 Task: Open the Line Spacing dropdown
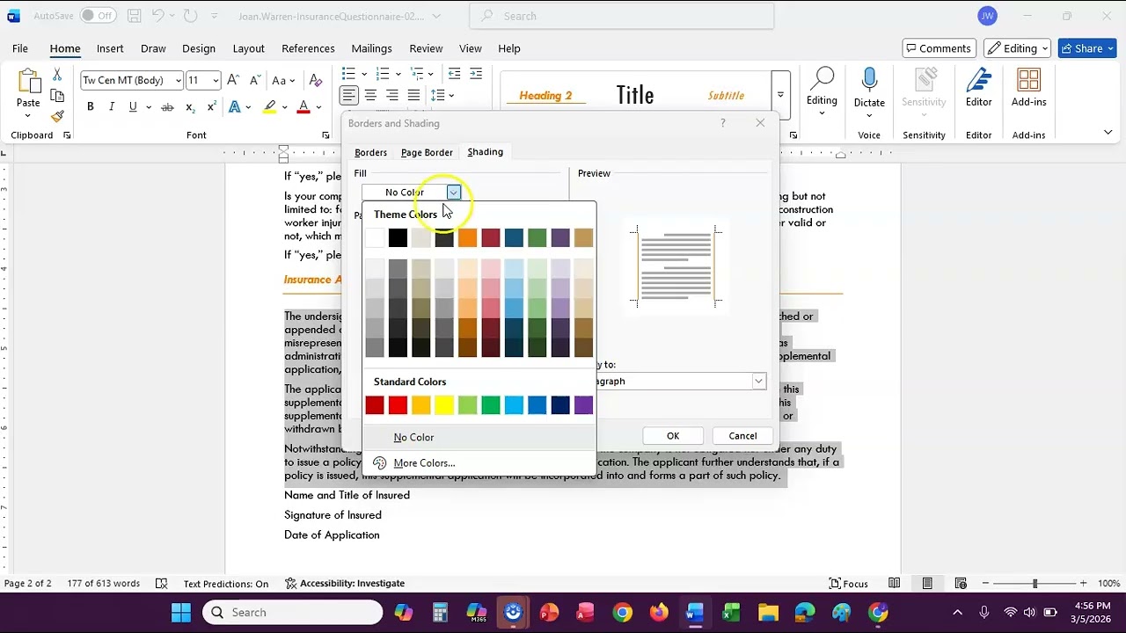442,95
